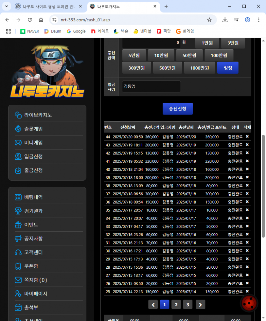Open the 넥슨 bookmark

pyautogui.click(x=121, y=31)
